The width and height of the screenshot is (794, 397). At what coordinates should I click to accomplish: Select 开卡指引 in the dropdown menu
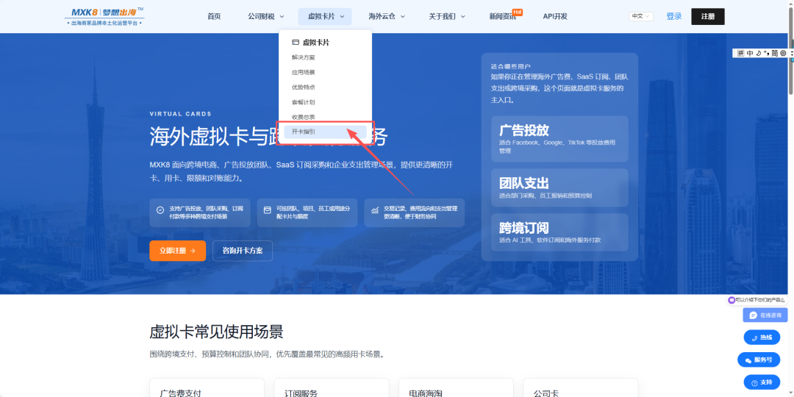(x=325, y=132)
